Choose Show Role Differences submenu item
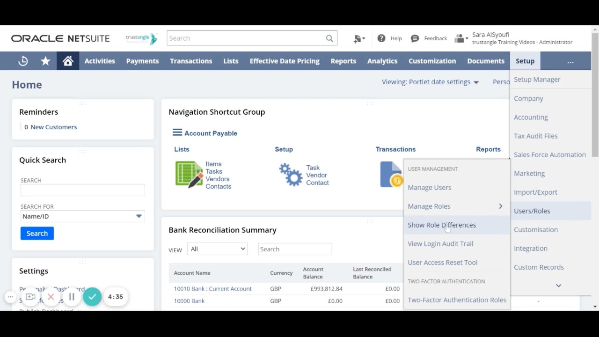This screenshot has width=599, height=337. tap(457, 225)
